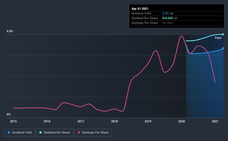This screenshot has height=141, width=228.
Task: Toggle the Earnings Per Share legend button
Action: click(x=93, y=133)
